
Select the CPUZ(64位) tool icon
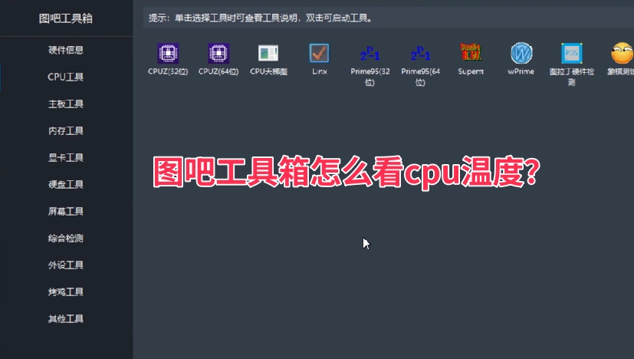(x=218, y=54)
